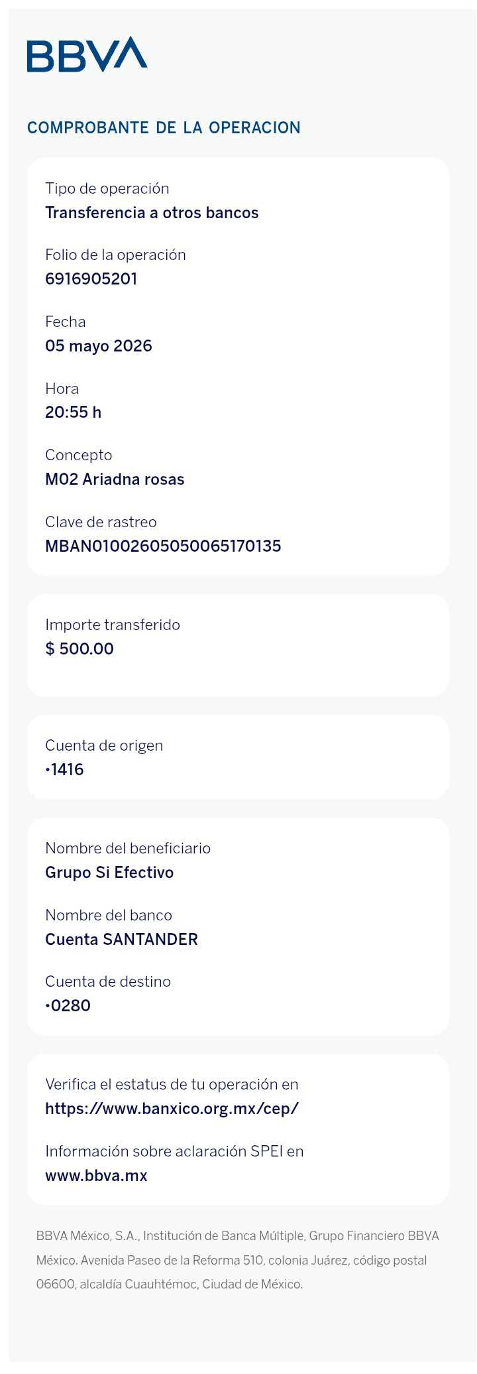Select the date 05 mayo 2026

coord(99,346)
